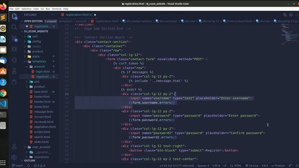Click the main branch in status bar
This screenshot has width=299, height=168.
18,166
